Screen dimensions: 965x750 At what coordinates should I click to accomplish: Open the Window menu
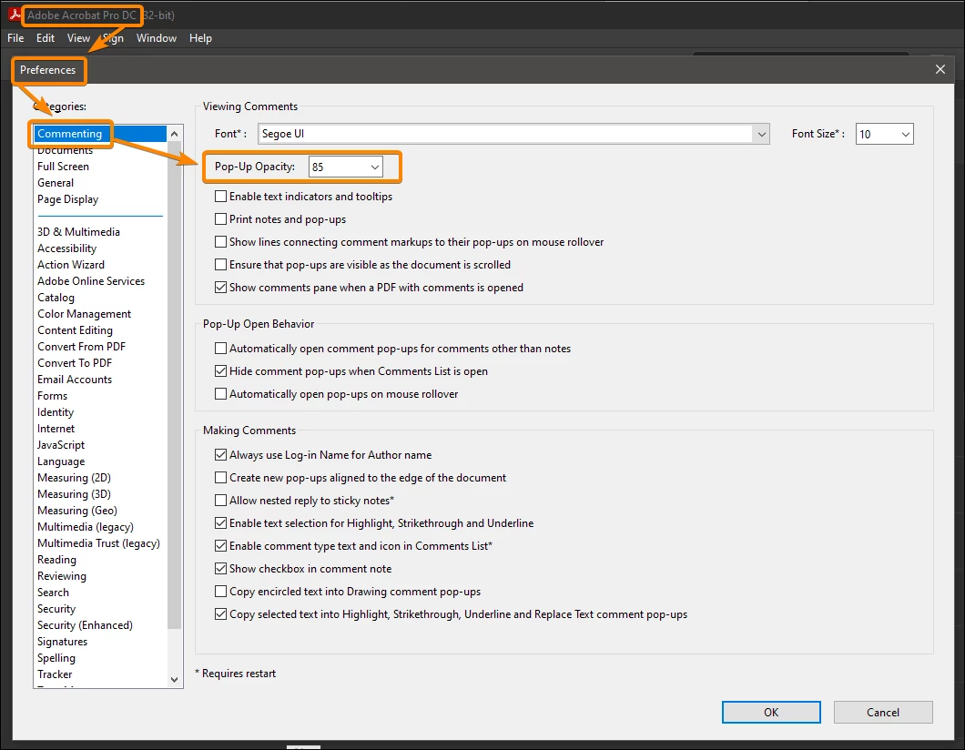click(157, 38)
